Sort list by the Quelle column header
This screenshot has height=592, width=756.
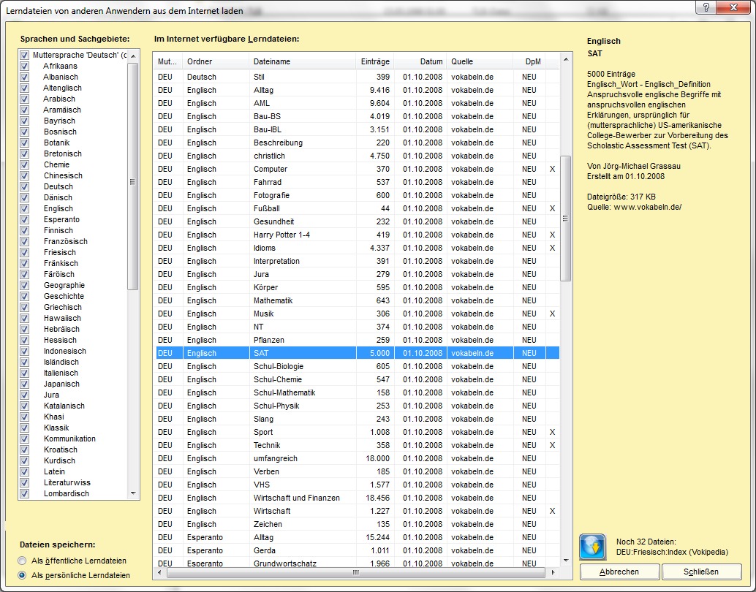pos(480,61)
